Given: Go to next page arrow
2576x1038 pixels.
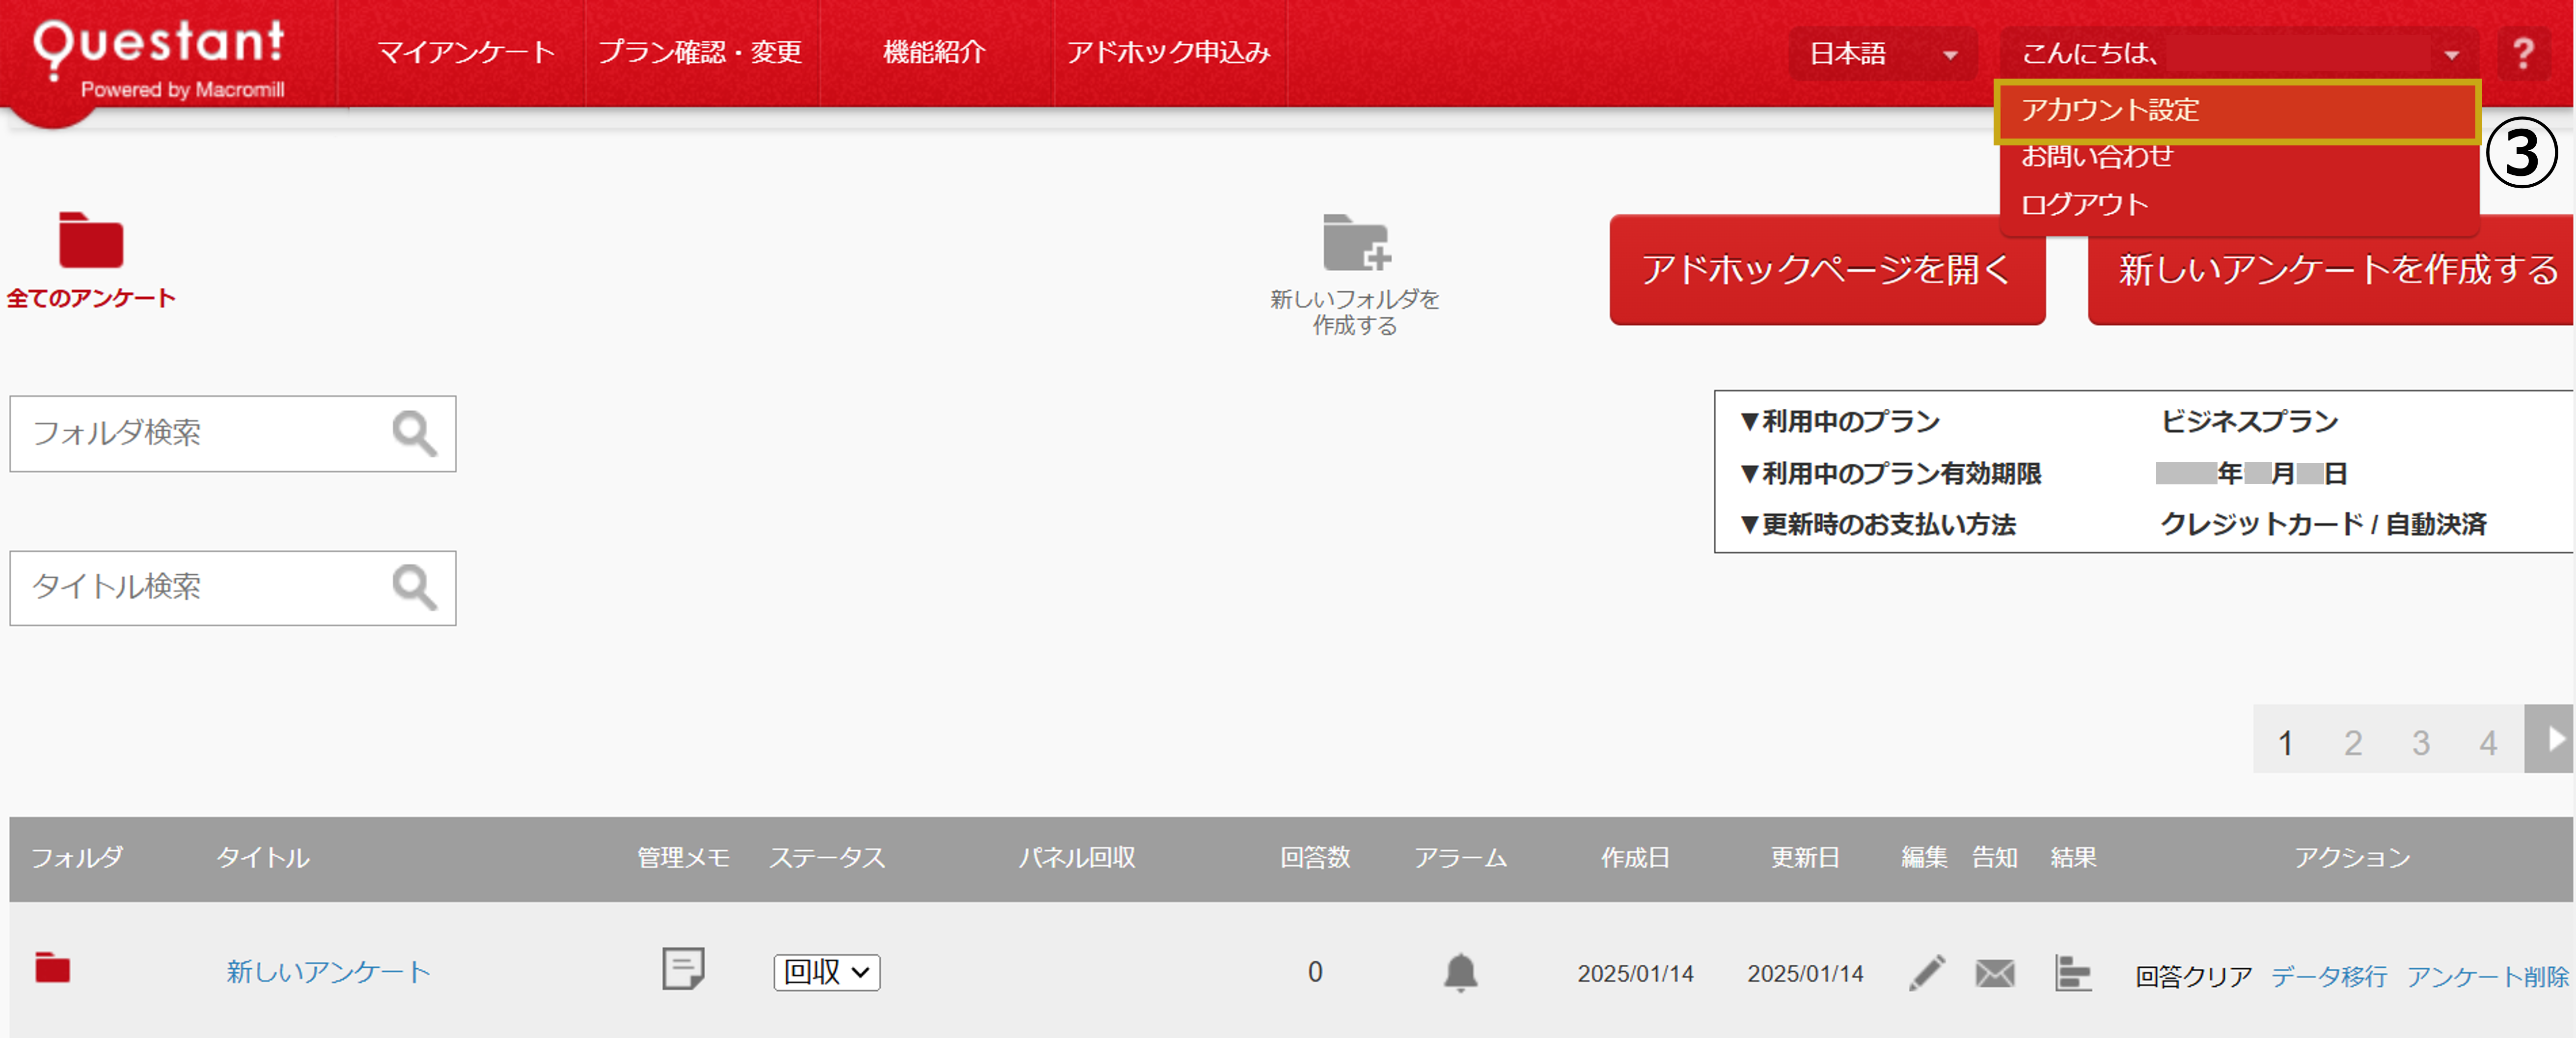Looking at the screenshot, I should click(x=2548, y=739).
